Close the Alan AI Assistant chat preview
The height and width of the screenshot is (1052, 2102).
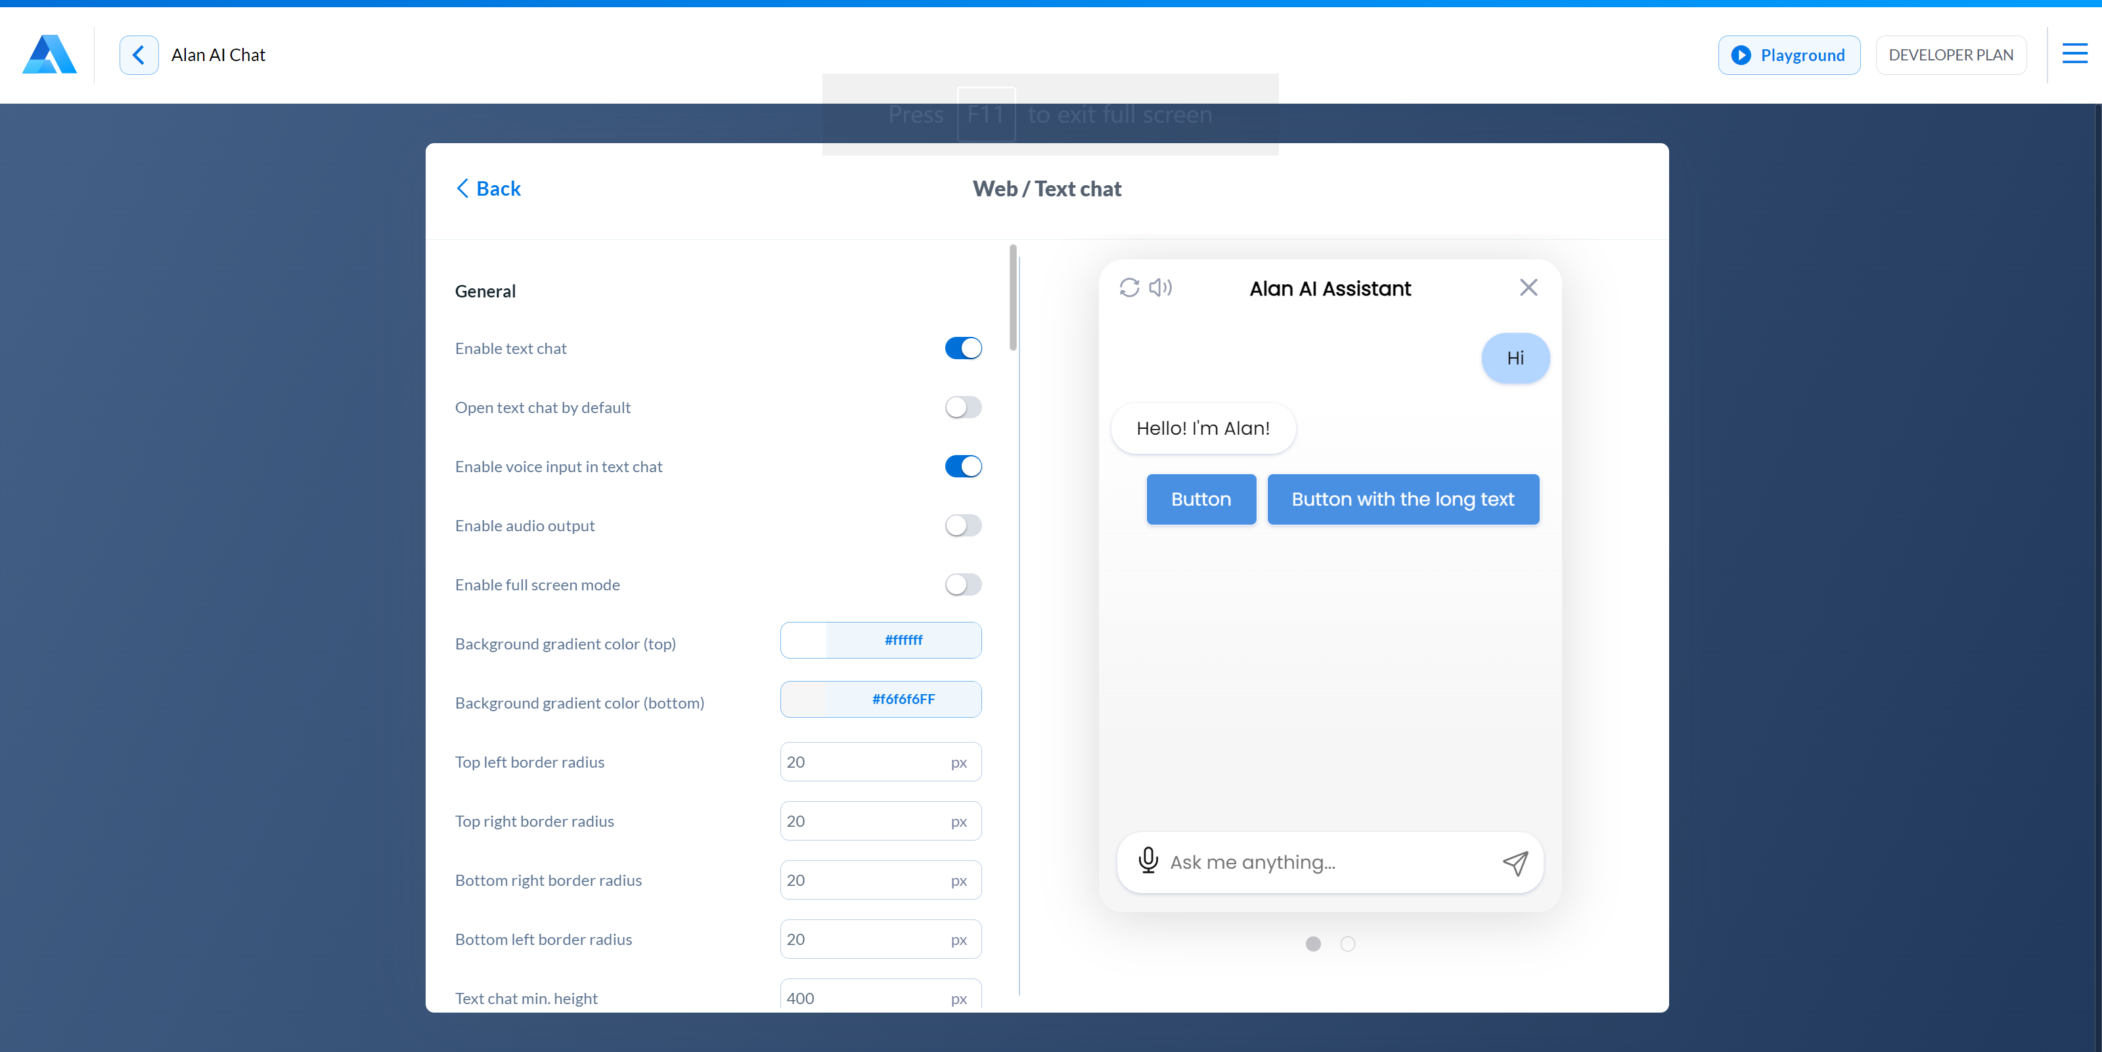point(1527,288)
